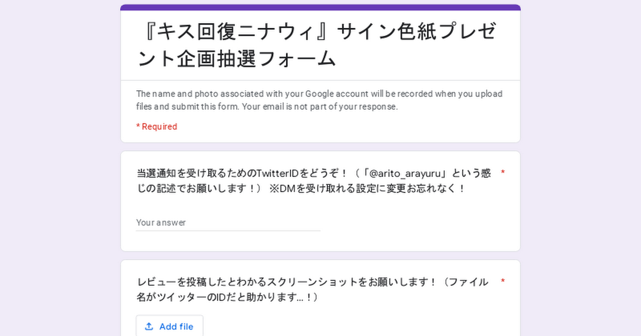Click "Your email is not part" sentence
Image resolution: width=641 pixels, height=336 pixels.
click(x=320, y=107)
